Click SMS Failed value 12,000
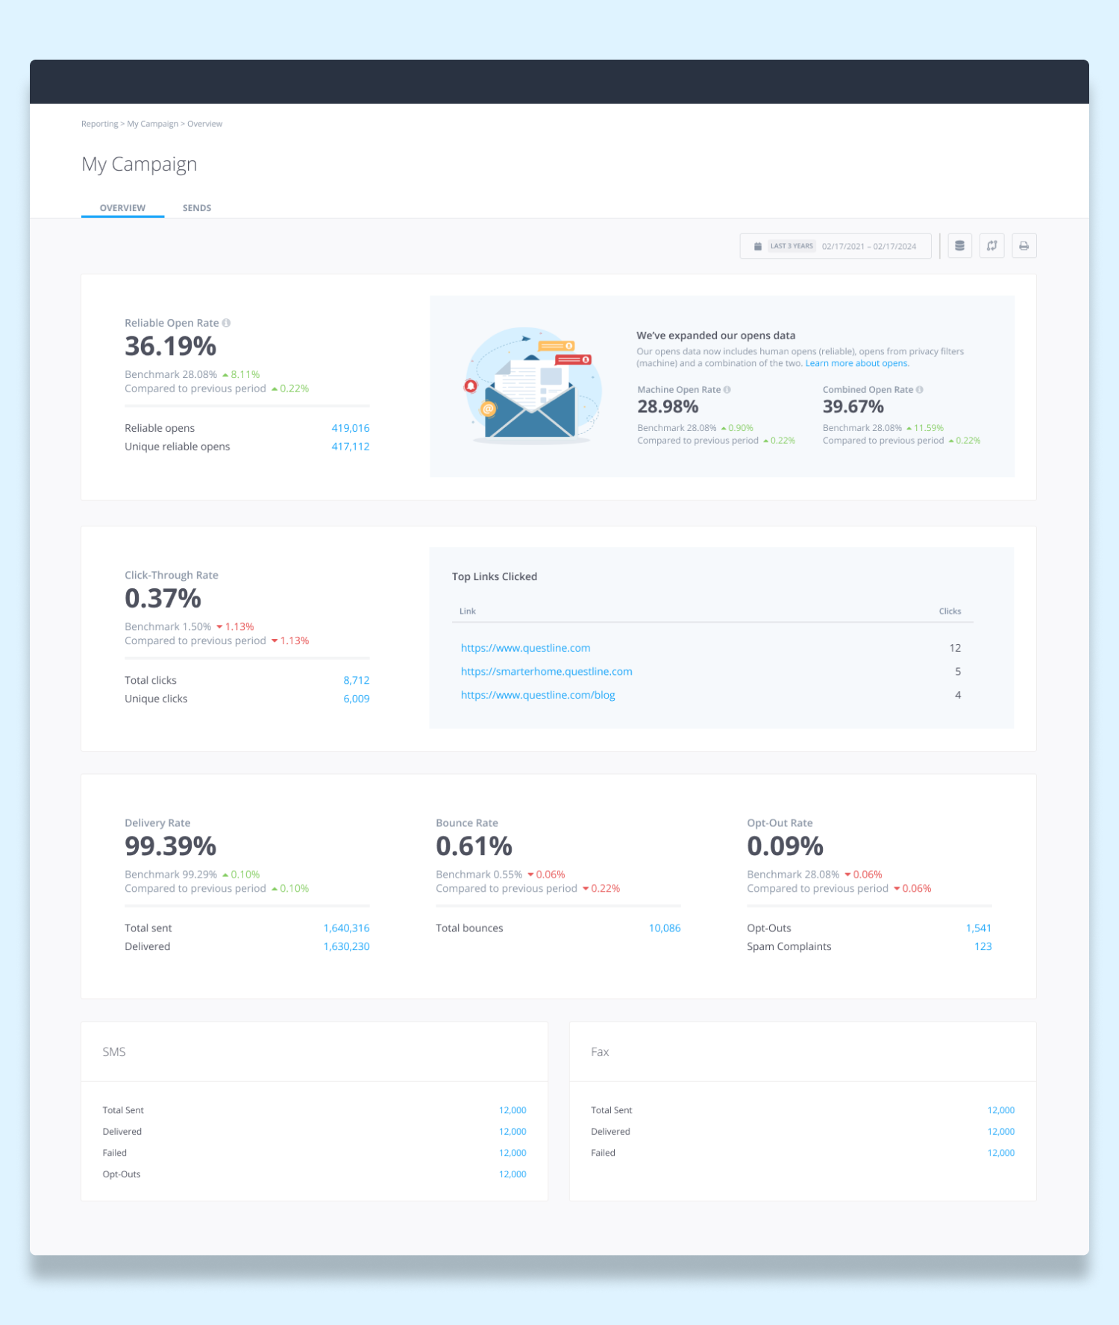1119x1325 pixels. (x=513, y=1153)
